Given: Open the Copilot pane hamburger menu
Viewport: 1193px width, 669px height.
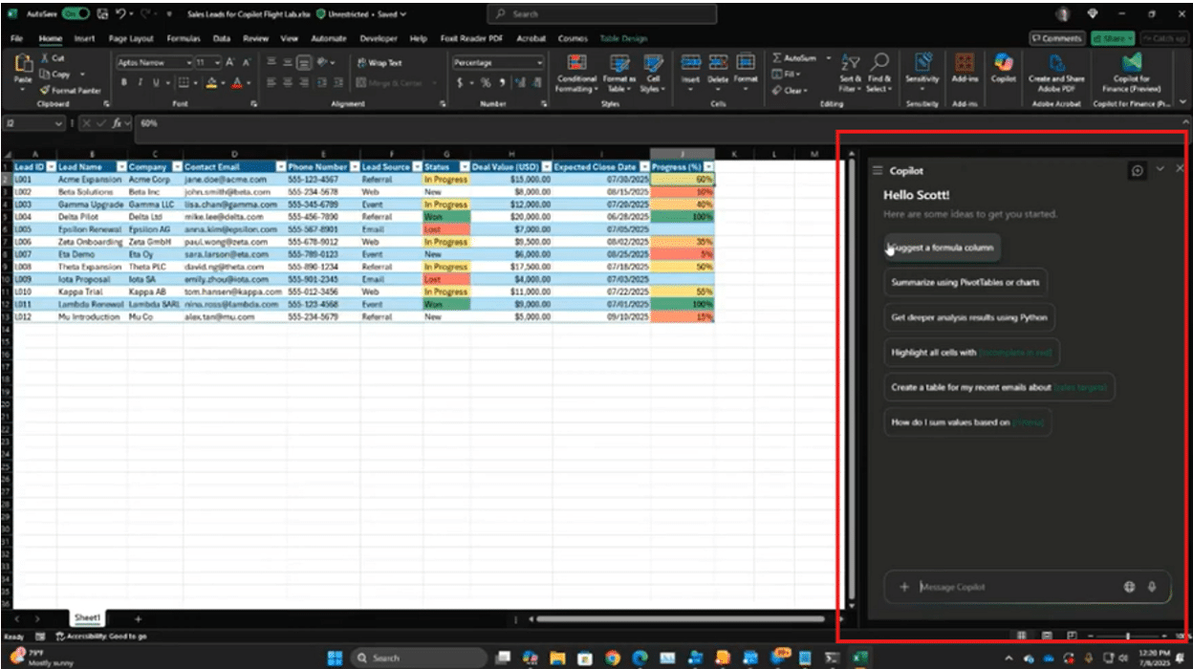Looking at the screenshot, I should point(877,171).
